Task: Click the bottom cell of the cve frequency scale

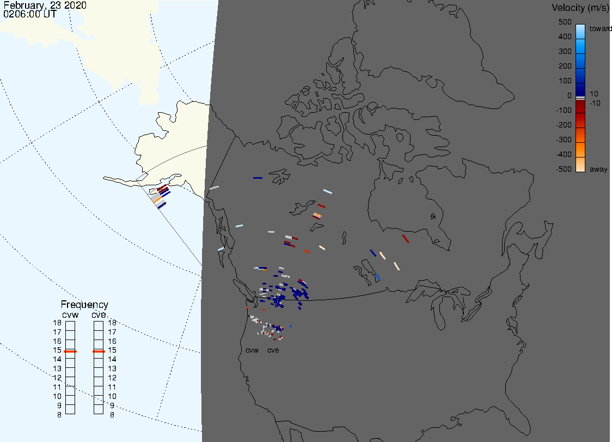Action: [99, 409]
